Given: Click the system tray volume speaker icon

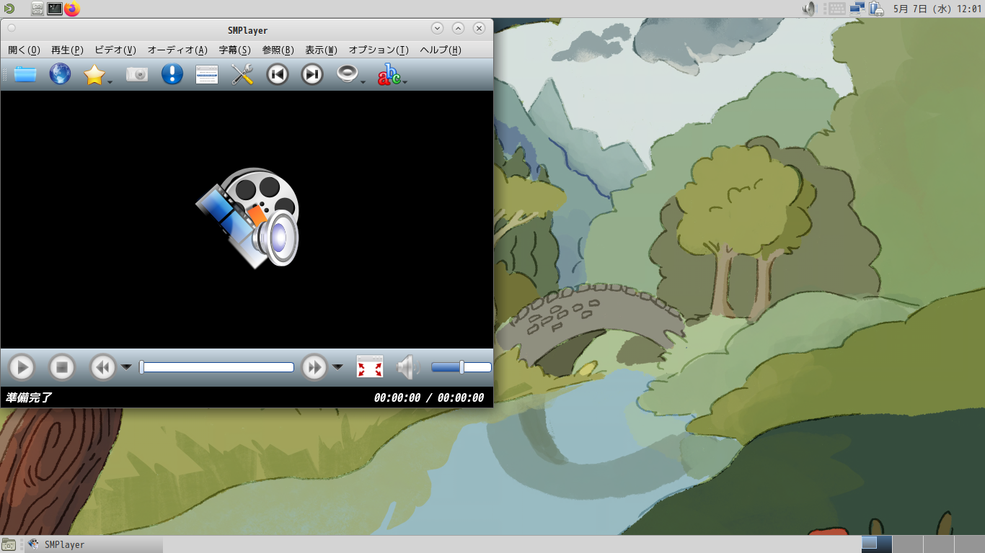Looking at the screenshot, I should (809, 9).
